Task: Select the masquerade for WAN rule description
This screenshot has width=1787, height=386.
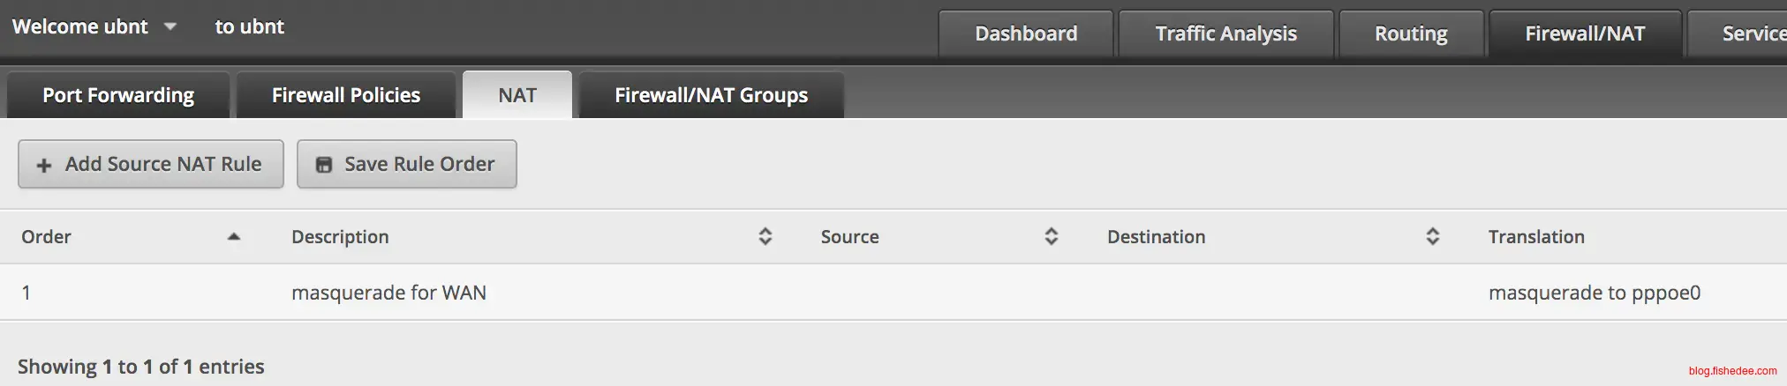Action: 388,293
